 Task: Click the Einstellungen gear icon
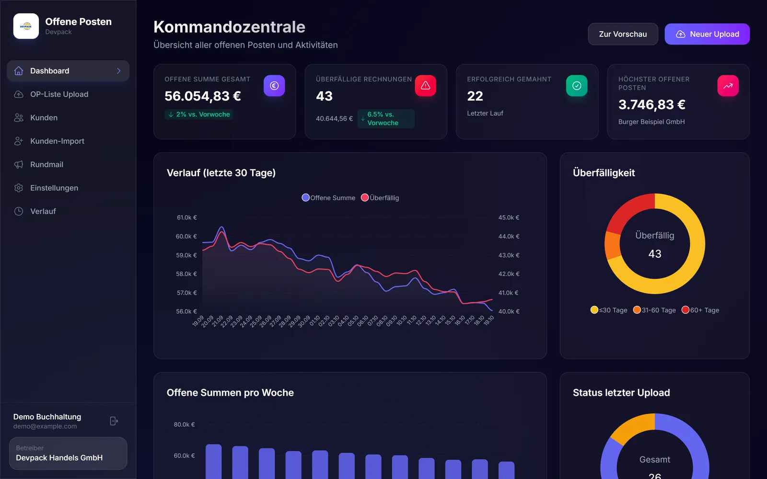pos(19,188)
